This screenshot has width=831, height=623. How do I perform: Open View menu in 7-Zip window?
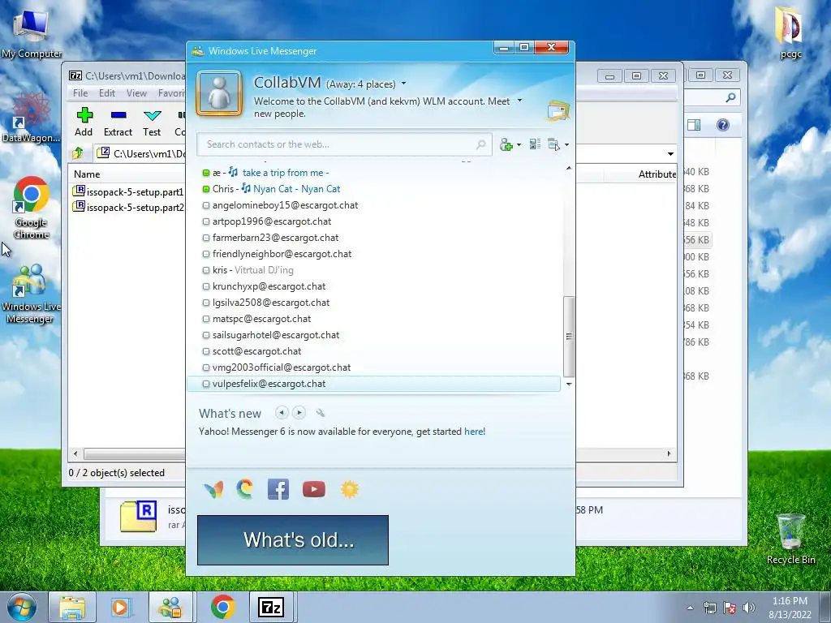136,93
